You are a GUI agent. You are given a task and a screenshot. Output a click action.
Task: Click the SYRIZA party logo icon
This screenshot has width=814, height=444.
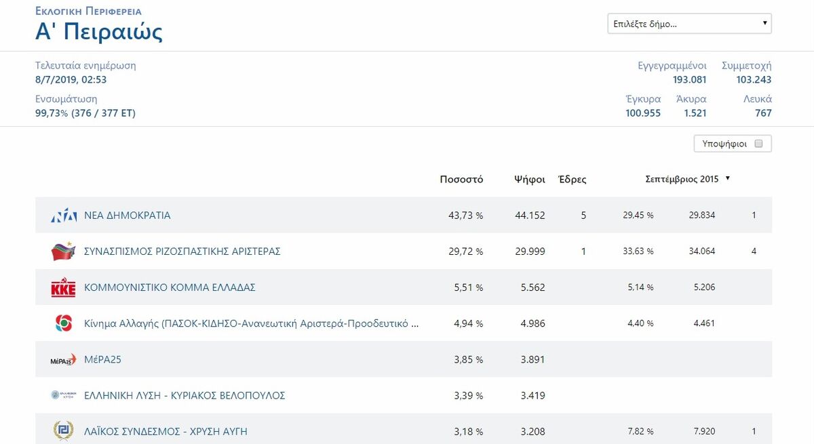click(x=64, y=251)
